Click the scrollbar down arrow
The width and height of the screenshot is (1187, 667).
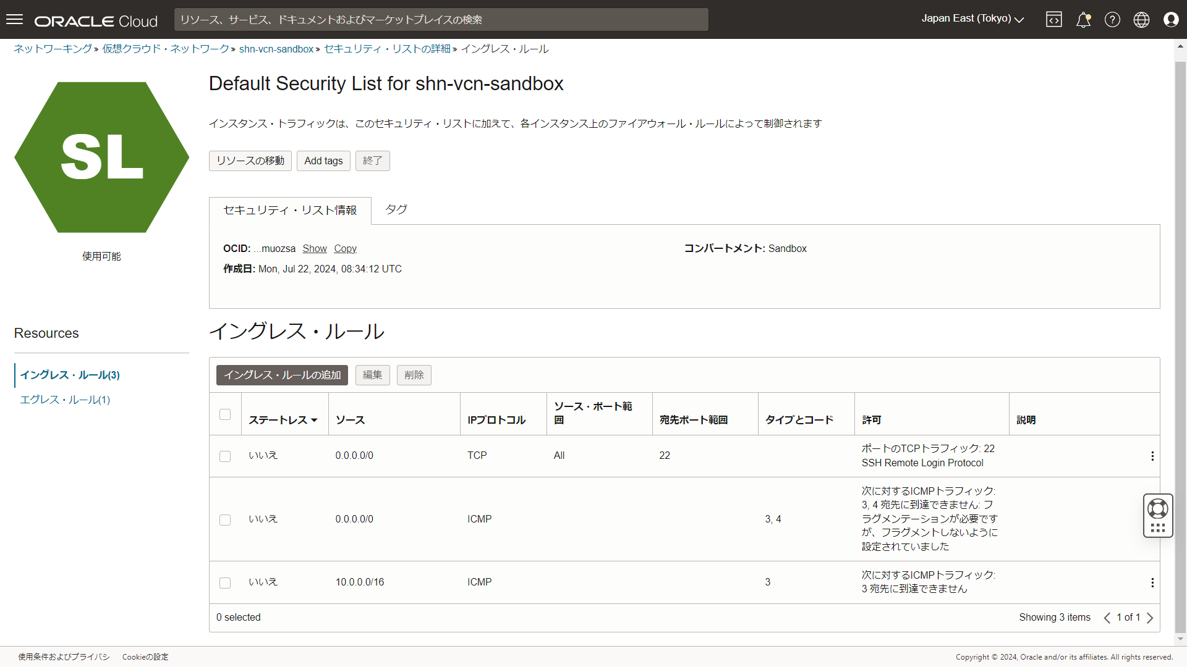pyautogui.click(x=1180, y=639)
